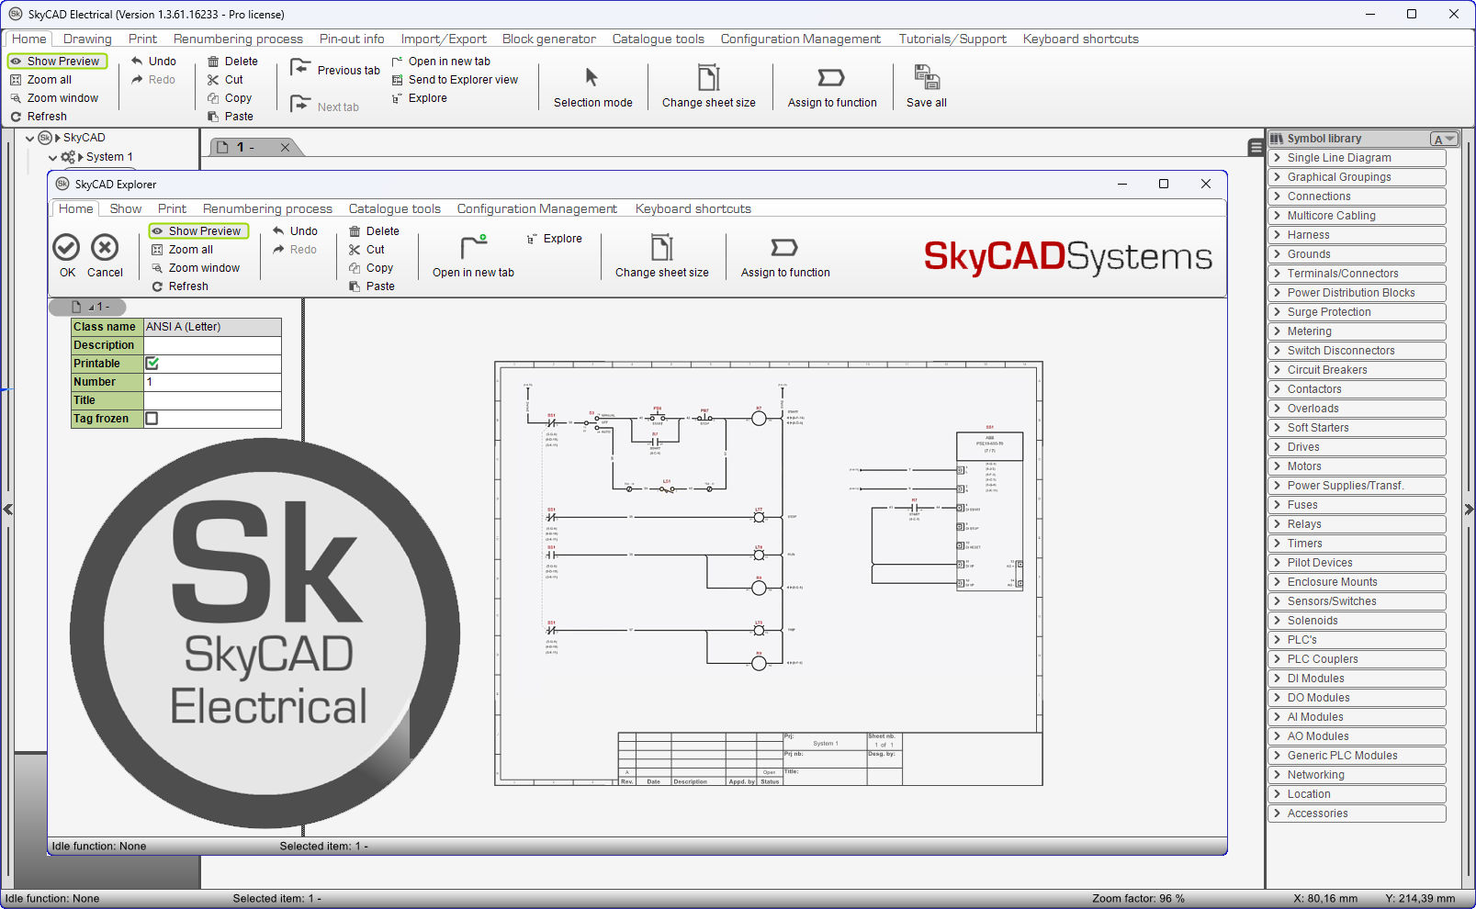Click Open in new tab icon in Explorer

(473, 247)
